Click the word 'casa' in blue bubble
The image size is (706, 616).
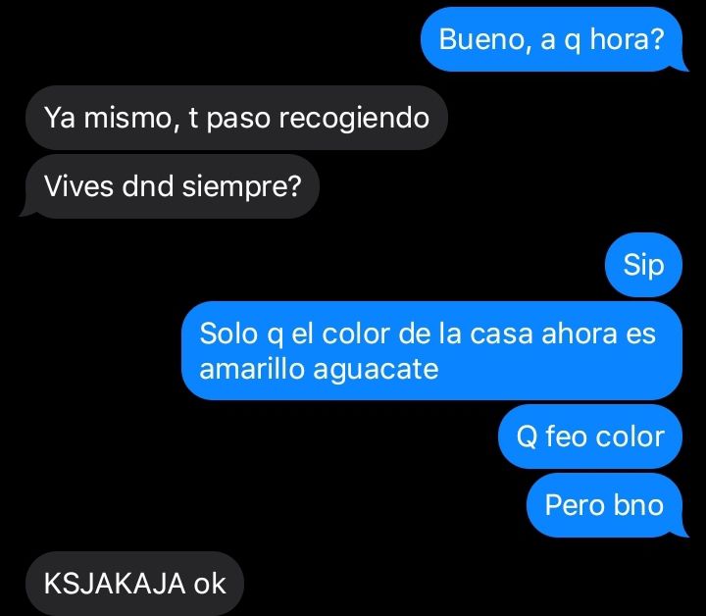click(x=502, y=334)
